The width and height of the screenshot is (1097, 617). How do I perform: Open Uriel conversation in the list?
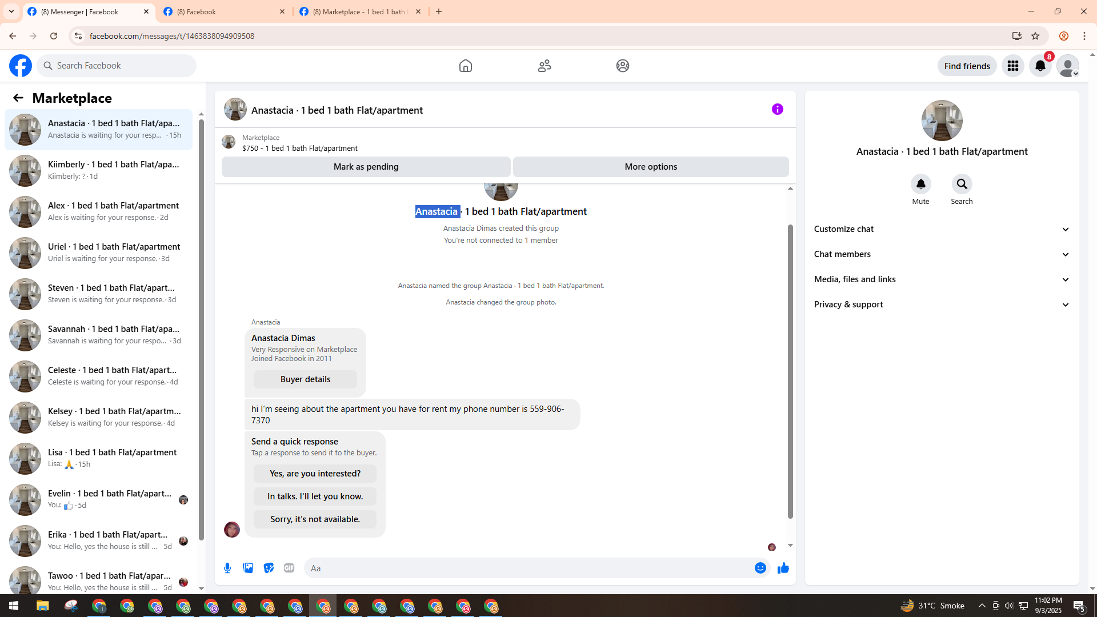point(99,253)
